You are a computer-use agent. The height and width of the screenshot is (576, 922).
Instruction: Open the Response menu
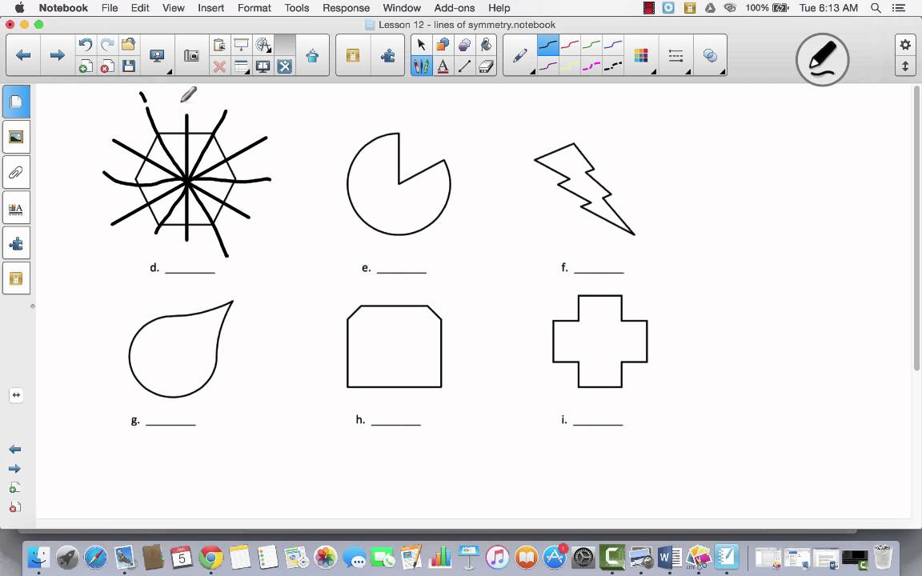click(x=346, y=8)
